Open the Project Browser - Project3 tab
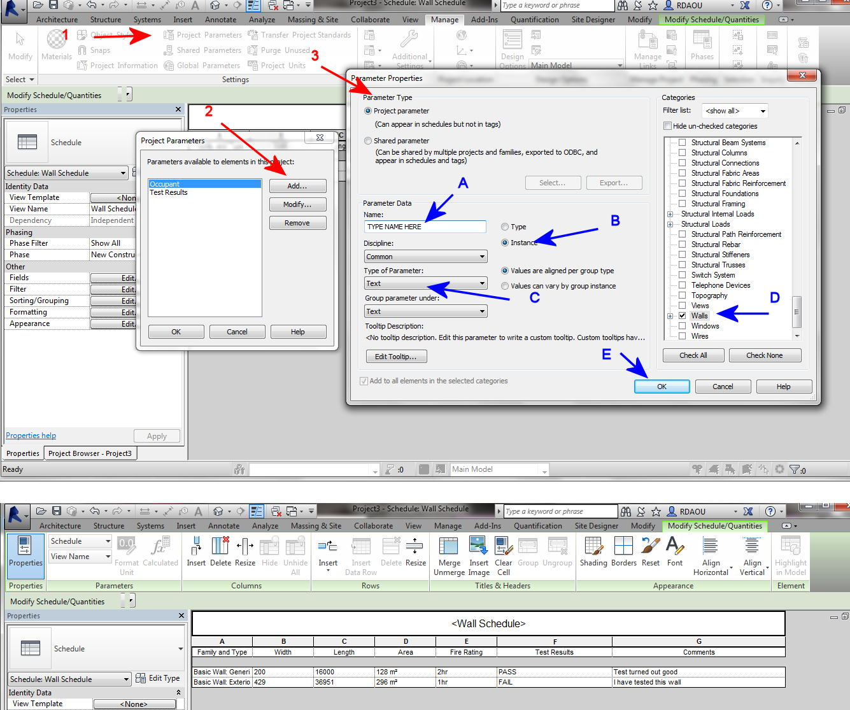This screenshot has height=710, width=850. coord(90,453)
